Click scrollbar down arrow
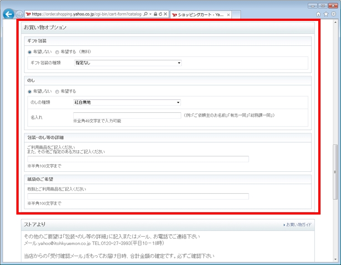The width and height of the screenshot is (341, 265). click(x=336, y=259)
